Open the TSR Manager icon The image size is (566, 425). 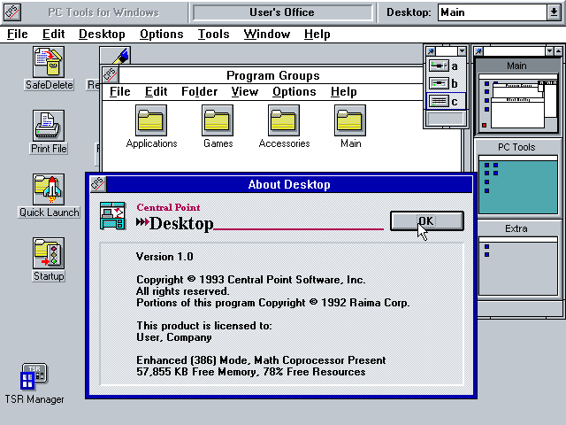coord(34,376)
